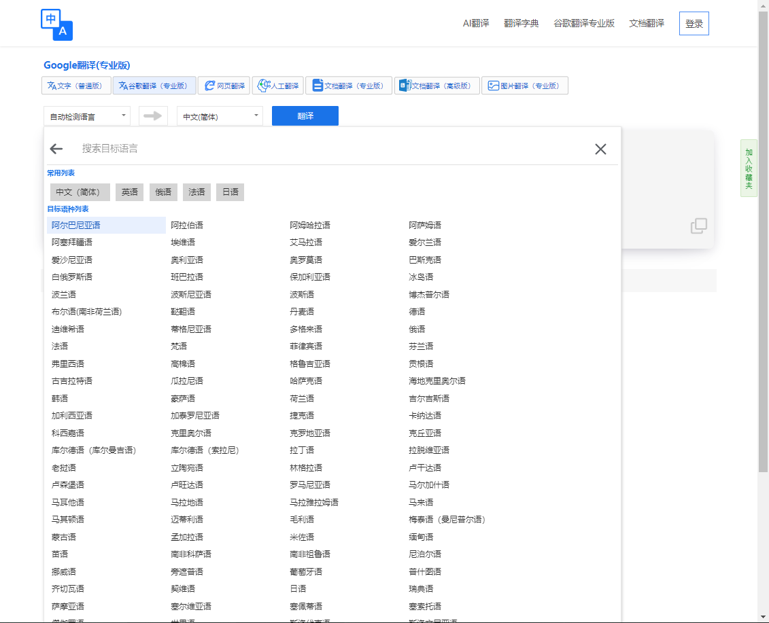Screen dimensions: 769x623
Task: Select 阿姆哈拉语 as target language
Action: 310,226
